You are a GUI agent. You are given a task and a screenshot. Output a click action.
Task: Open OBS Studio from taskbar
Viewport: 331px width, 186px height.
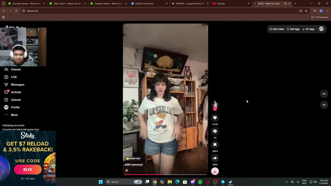click(215, 182)
